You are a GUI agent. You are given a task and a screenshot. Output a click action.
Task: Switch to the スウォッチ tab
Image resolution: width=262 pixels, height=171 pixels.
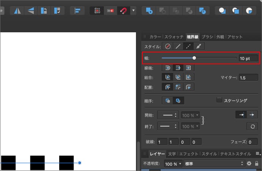pyautogui.click(x=174, y=37)
